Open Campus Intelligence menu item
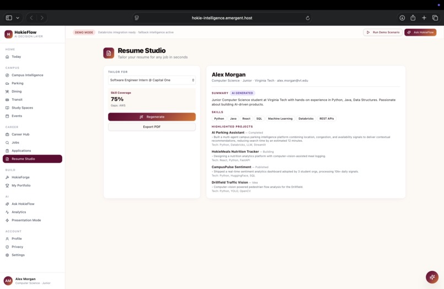The height and width of the screenshot is (289, 444). coord(33,75)
